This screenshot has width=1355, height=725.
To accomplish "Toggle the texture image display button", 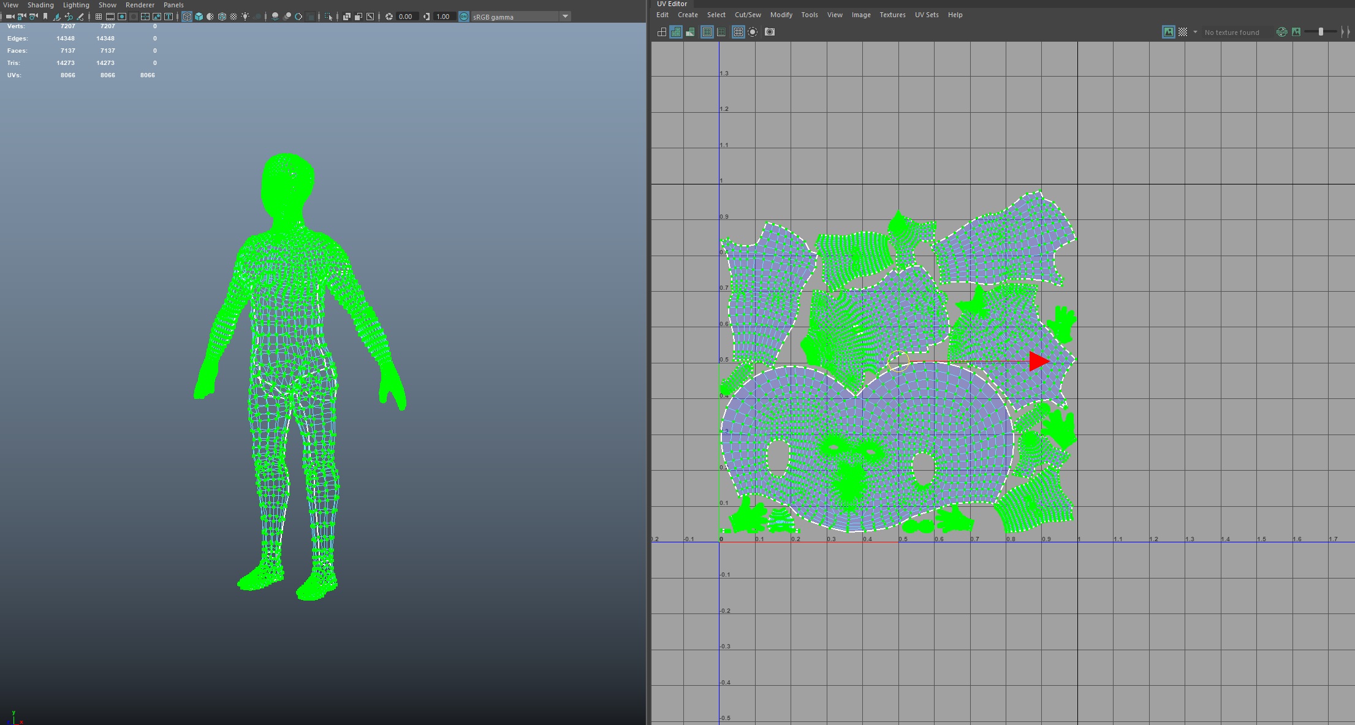I will pyautogui.click(x=1168, y=32).
